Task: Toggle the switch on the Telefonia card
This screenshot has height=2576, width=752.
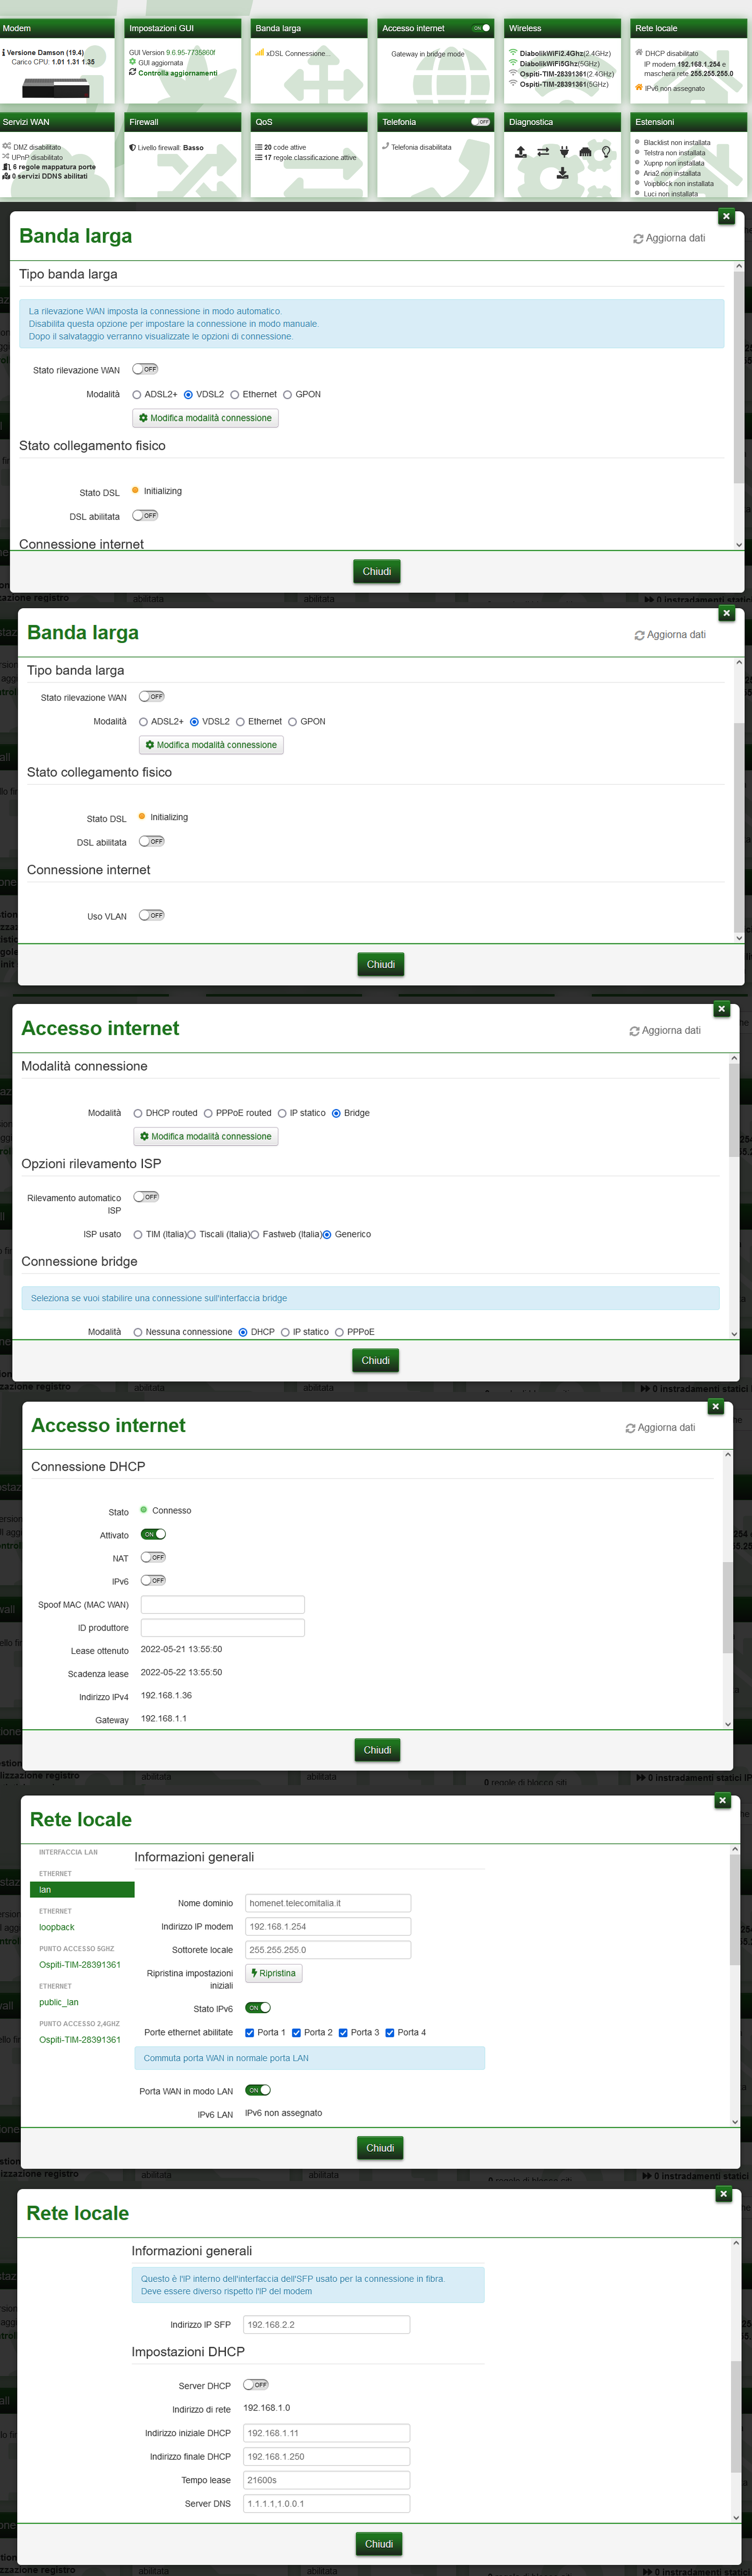Action: pyautogui.click(x=480, y=122)
